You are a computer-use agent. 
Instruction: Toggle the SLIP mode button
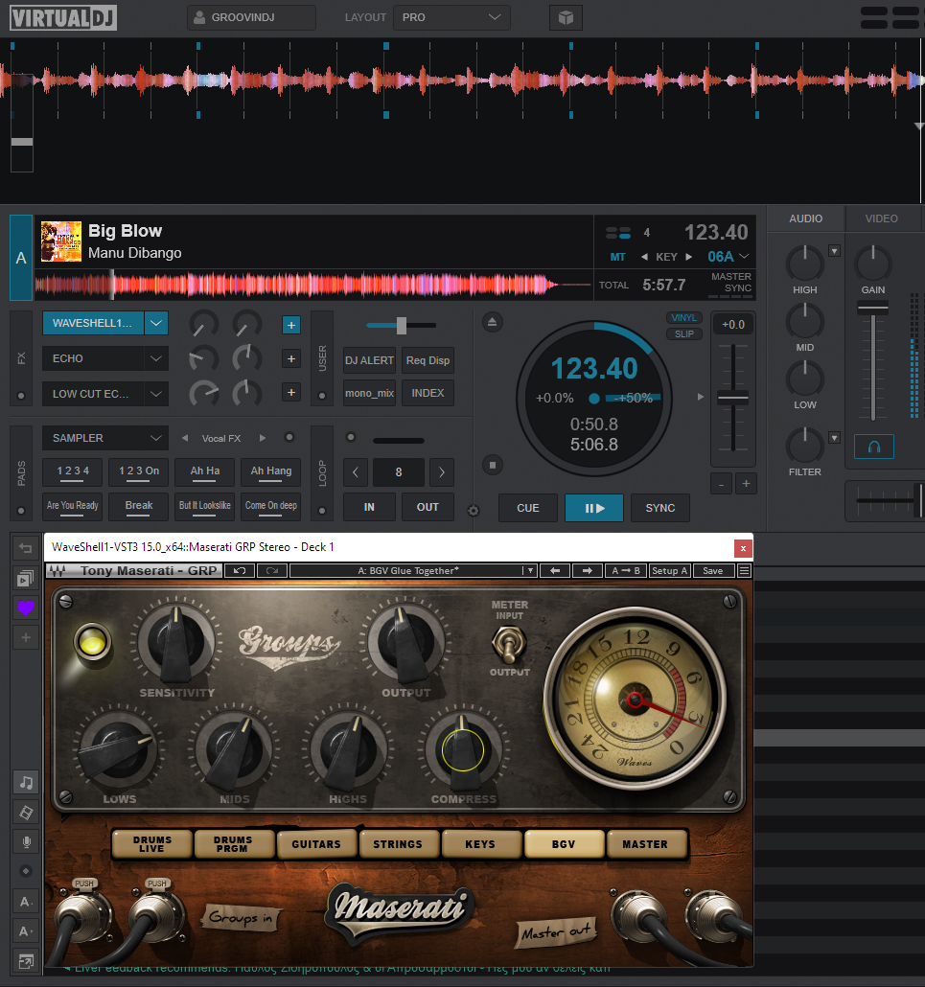683,334
